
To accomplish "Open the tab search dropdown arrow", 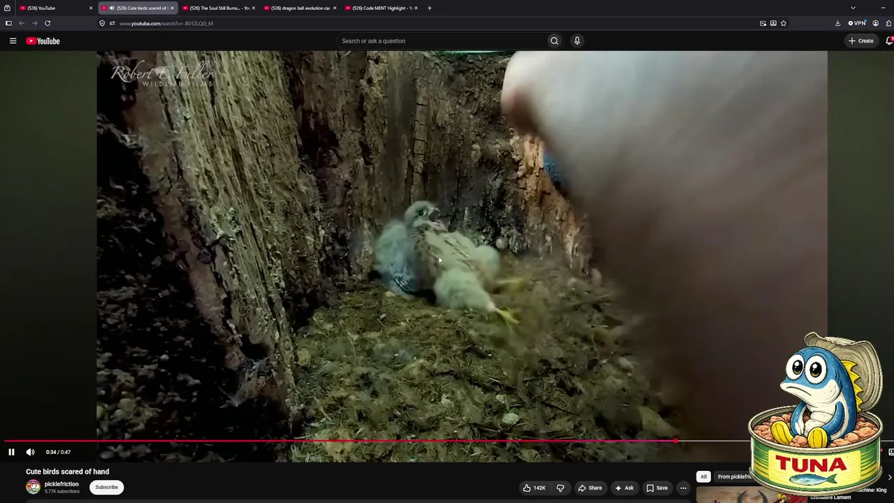I will pyautogui.click(x=853, y=8).
